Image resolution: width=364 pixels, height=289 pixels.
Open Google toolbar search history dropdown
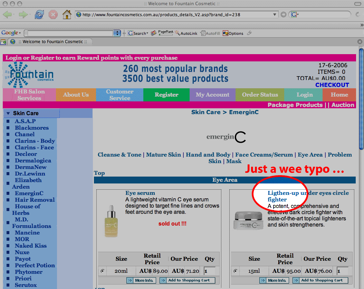tap(117, 33)
